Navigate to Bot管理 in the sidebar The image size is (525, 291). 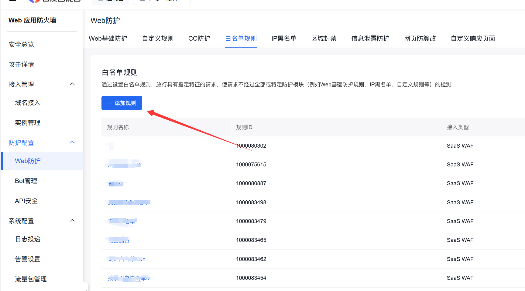[26, 181]
